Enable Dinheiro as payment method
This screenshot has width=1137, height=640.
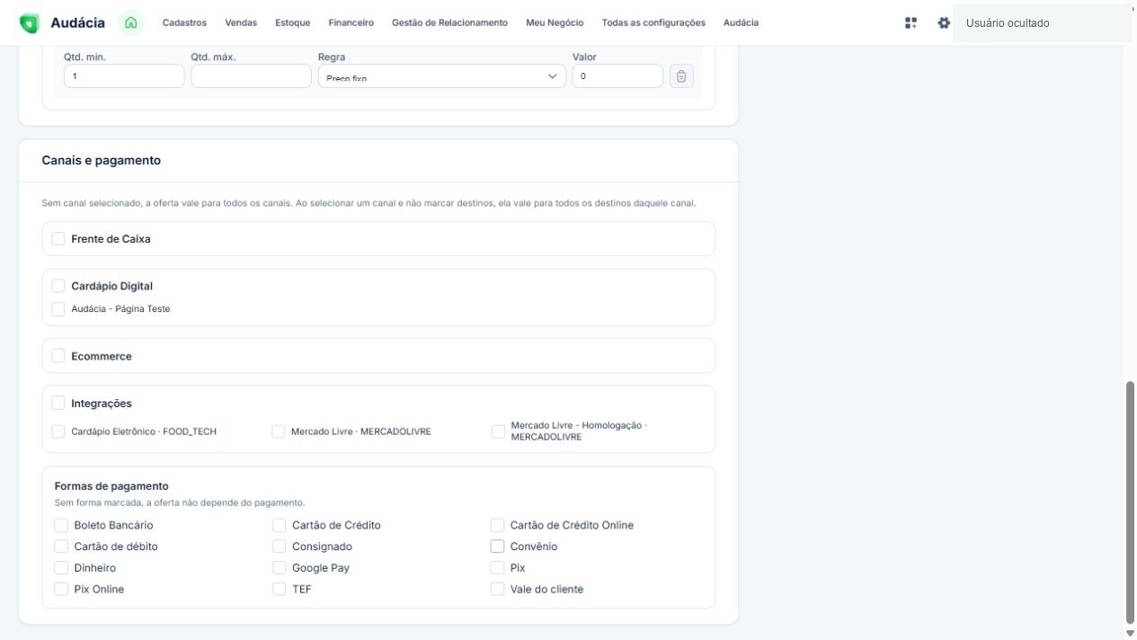coord(61,568)
